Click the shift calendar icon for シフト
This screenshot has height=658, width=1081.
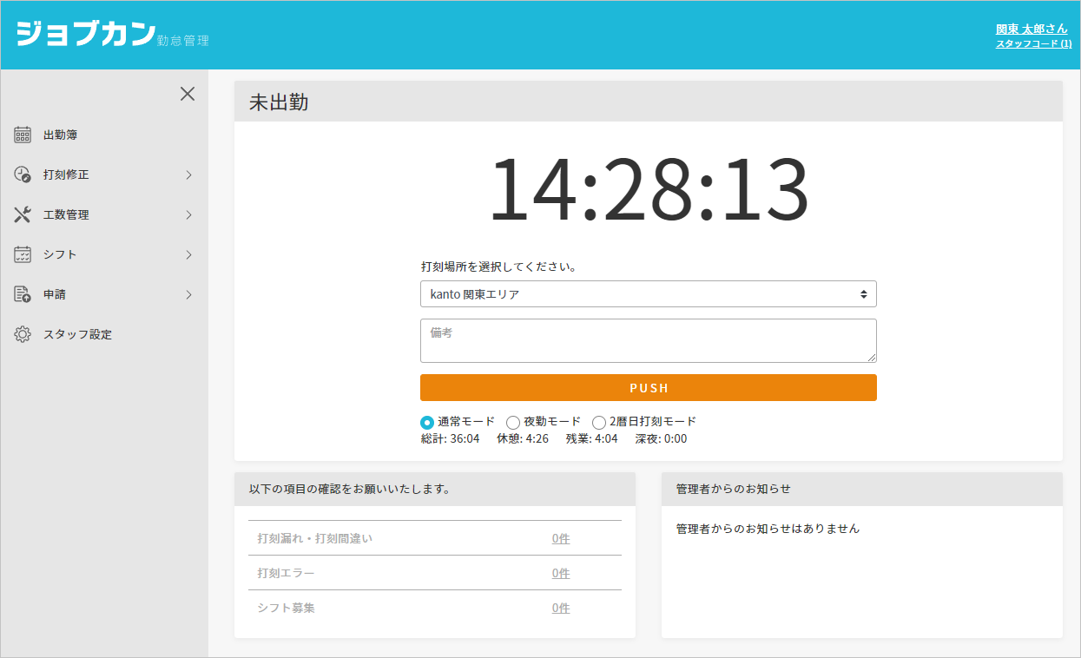[23, 254]
